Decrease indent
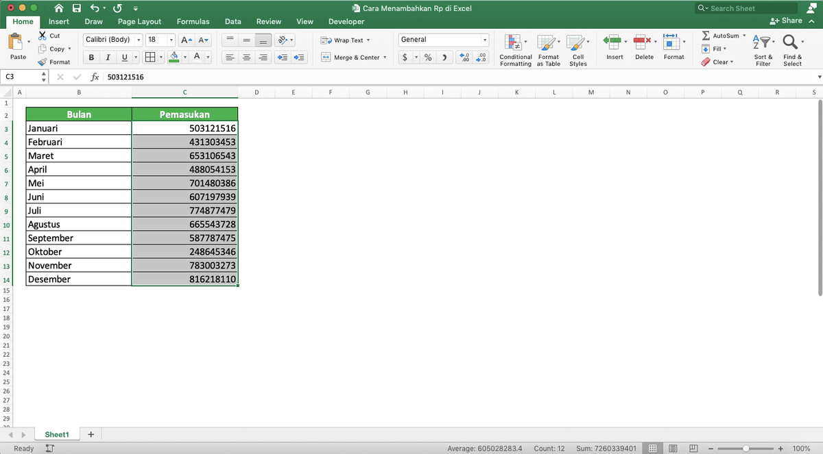 [x=282, y=58]
